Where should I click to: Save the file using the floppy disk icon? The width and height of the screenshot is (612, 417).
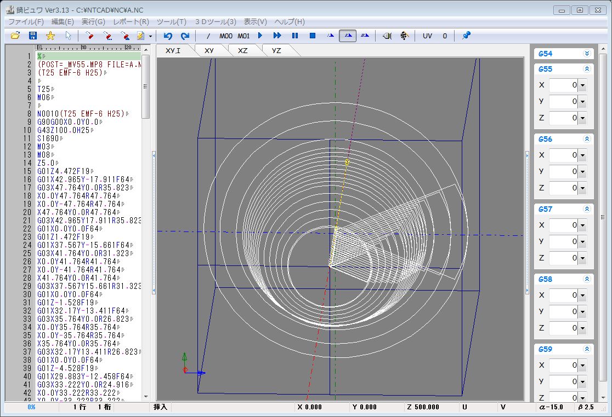pos(33,36)
